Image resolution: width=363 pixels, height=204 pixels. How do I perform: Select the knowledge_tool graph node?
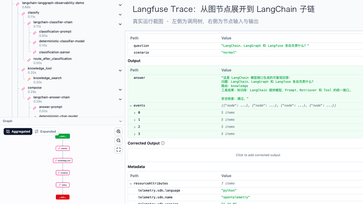(63, 160)
